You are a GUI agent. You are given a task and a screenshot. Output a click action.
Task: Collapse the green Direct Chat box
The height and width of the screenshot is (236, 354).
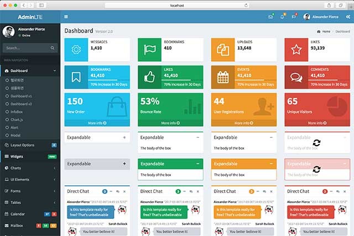click(184, 191)
